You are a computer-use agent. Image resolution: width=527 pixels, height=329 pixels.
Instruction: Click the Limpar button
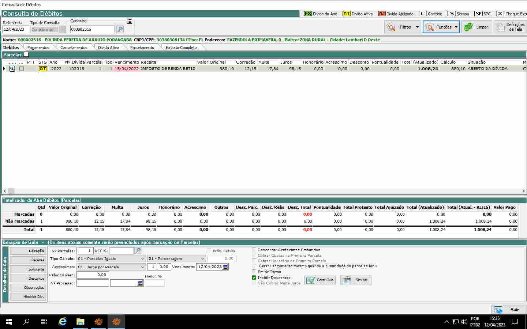pyautogui.click(x=476, y=27)
